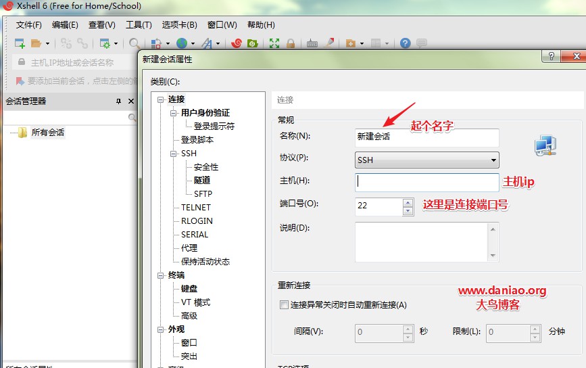Select 保持活动状态 in category tree

[x=205, y=261]
